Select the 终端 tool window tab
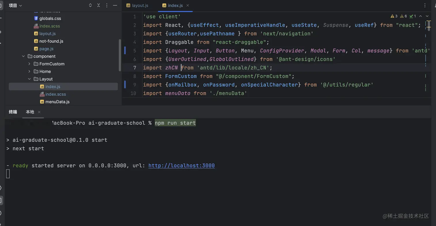This screenshot has height=226, width=436. [13, 112]
